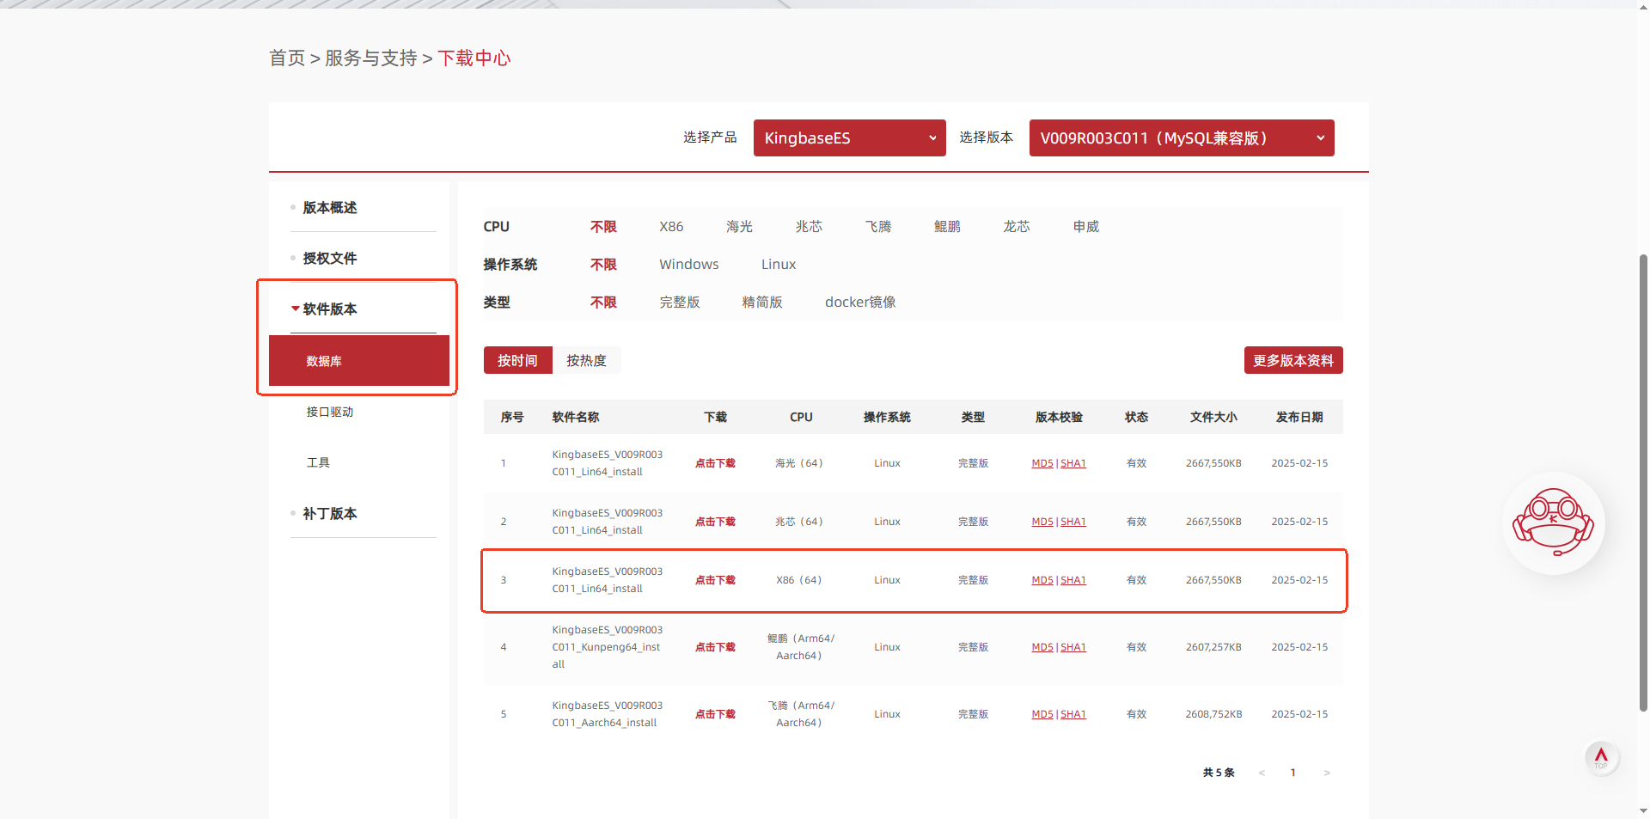The height and width of the screenshot is (819, 1650).
Task: Click 点击下载 for X86 (64) row
Action: point(715,580)
